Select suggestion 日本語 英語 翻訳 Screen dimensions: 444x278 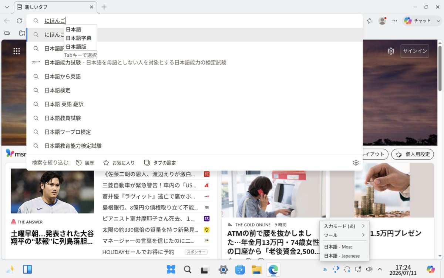pos(194,104)
